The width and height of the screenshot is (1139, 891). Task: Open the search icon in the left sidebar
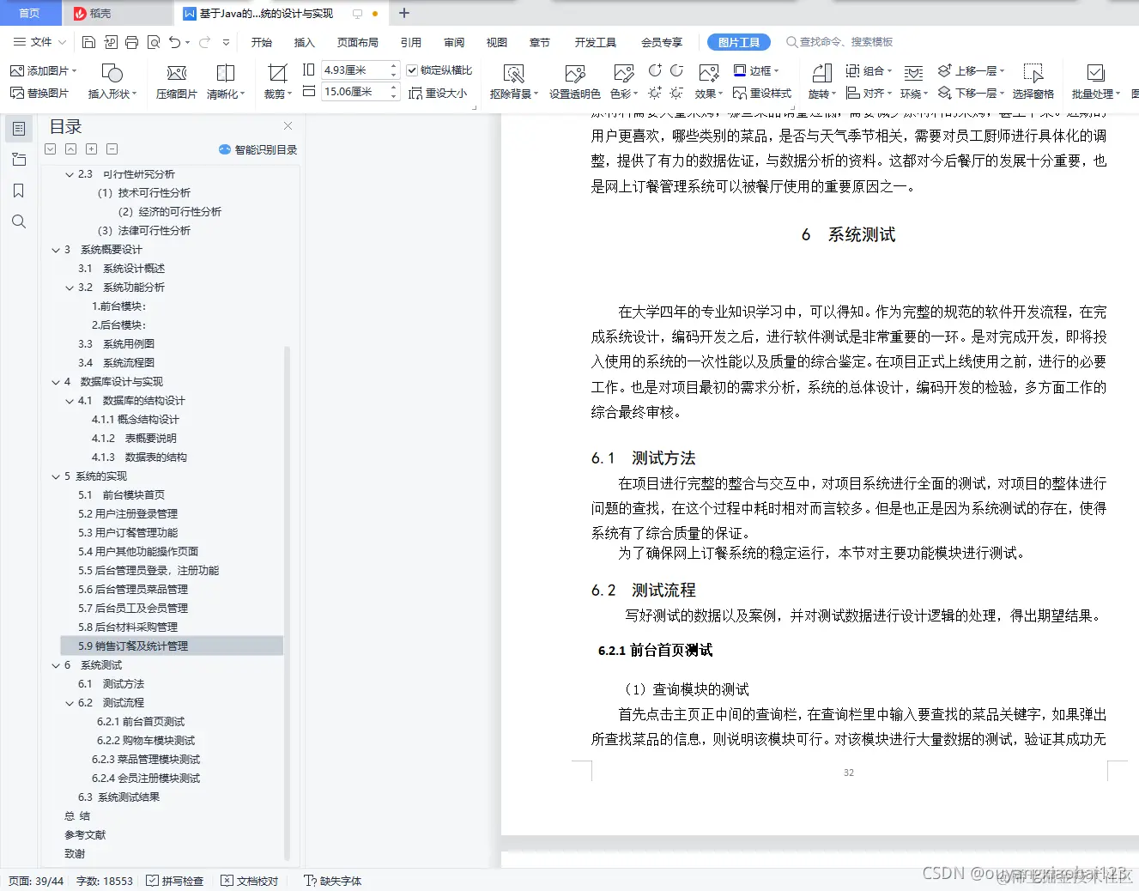19,221
